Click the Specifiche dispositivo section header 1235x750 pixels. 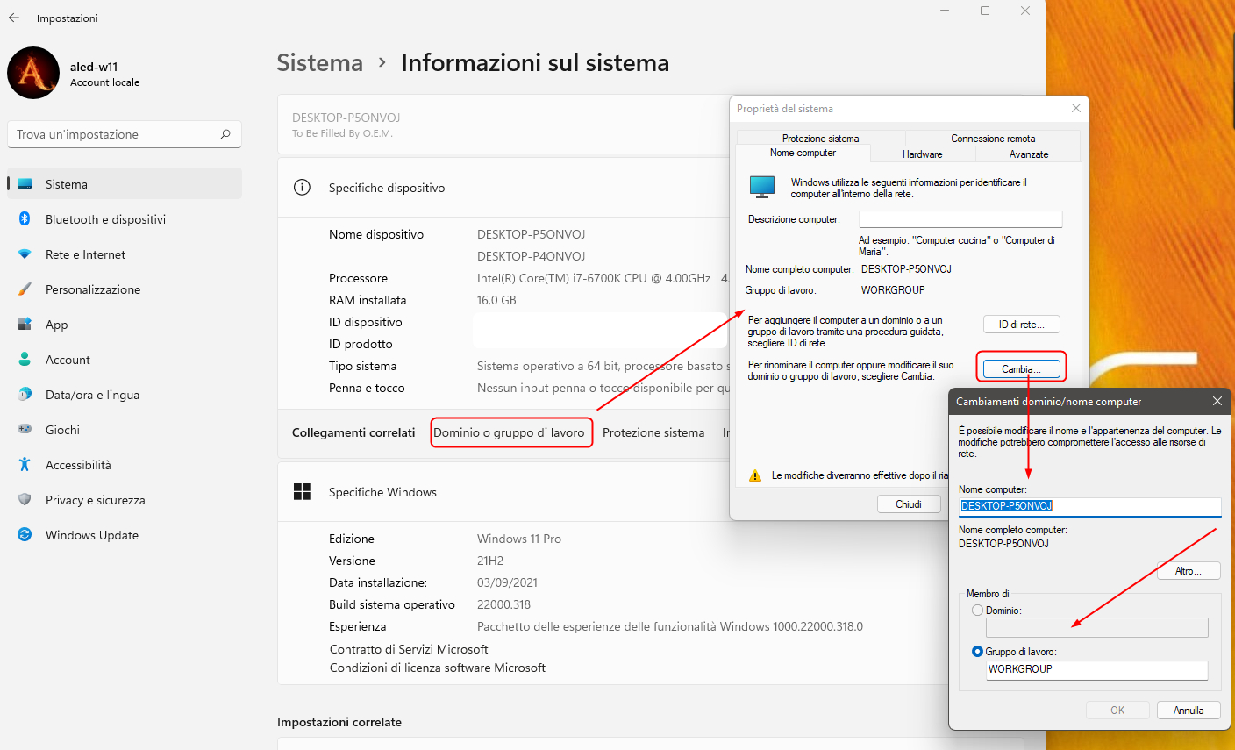tap(387, 188)
